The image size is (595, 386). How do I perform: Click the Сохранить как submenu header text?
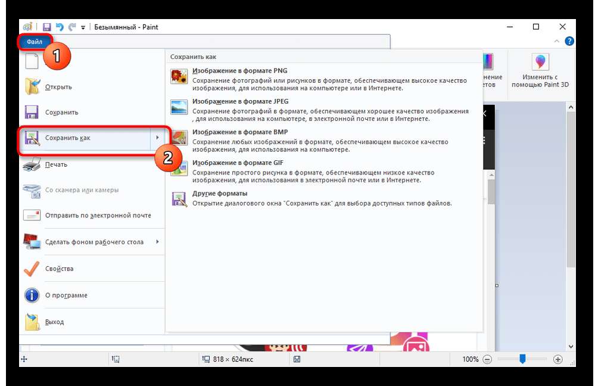[x=193, y=57]
